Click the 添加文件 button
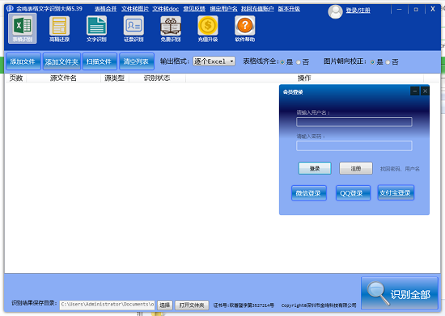 [x=23, y=61]
